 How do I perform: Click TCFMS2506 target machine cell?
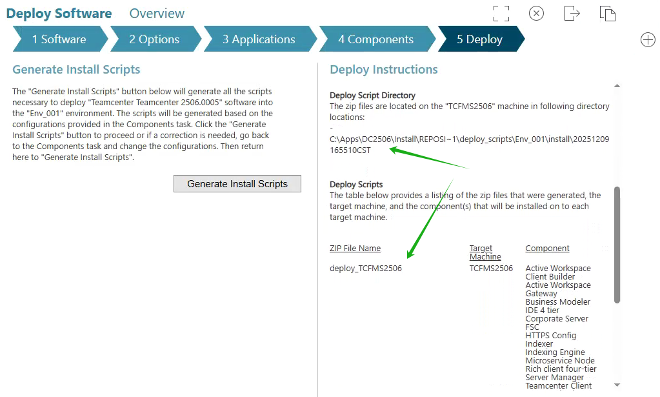pyautogui.click(x=491, y=268)
